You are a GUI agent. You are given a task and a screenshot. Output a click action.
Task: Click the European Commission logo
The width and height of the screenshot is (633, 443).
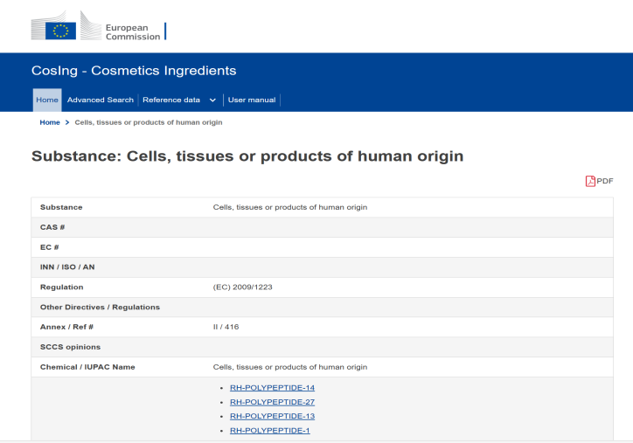pyautogui.click(x=99, y=26)
